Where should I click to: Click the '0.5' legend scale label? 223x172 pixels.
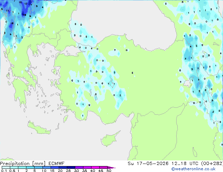pyautogui.click(x=12, y=171)
